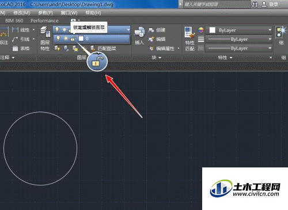Open the layer selection dropdown arrow
The image size is (288, 210).
click(128, 30)
